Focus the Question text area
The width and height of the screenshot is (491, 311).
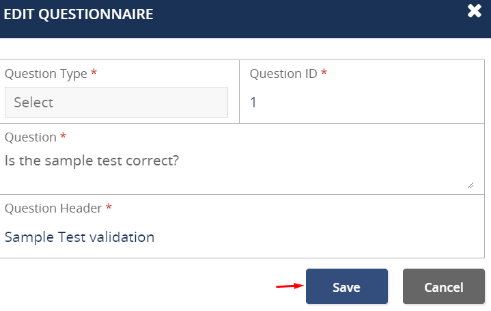pos(239,171)
